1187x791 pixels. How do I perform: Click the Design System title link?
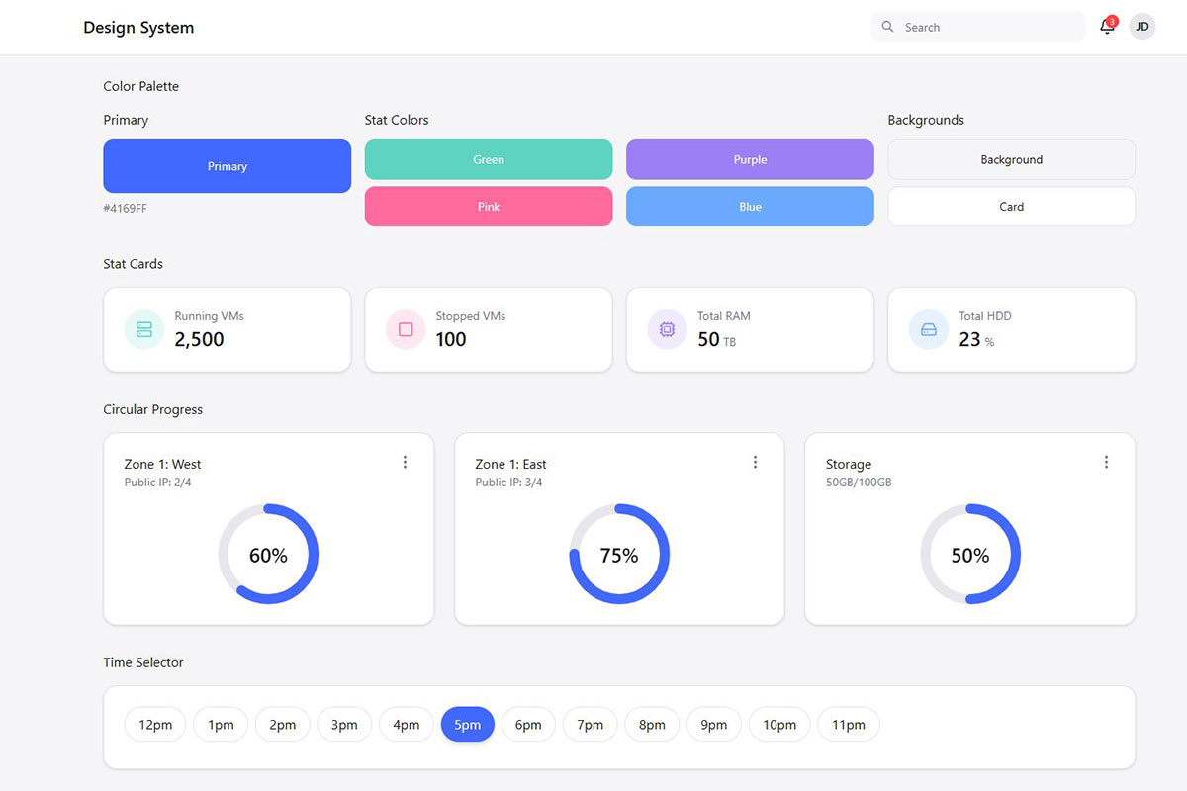click(138, 28)
